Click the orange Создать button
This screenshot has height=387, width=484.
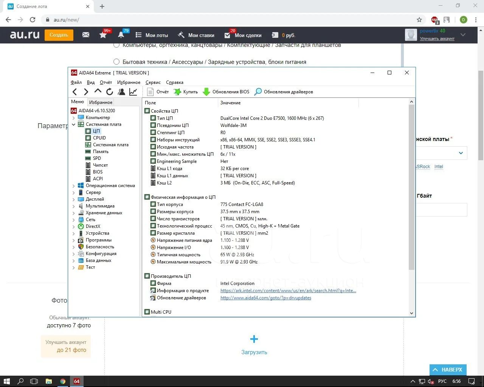tap(59, 35)
